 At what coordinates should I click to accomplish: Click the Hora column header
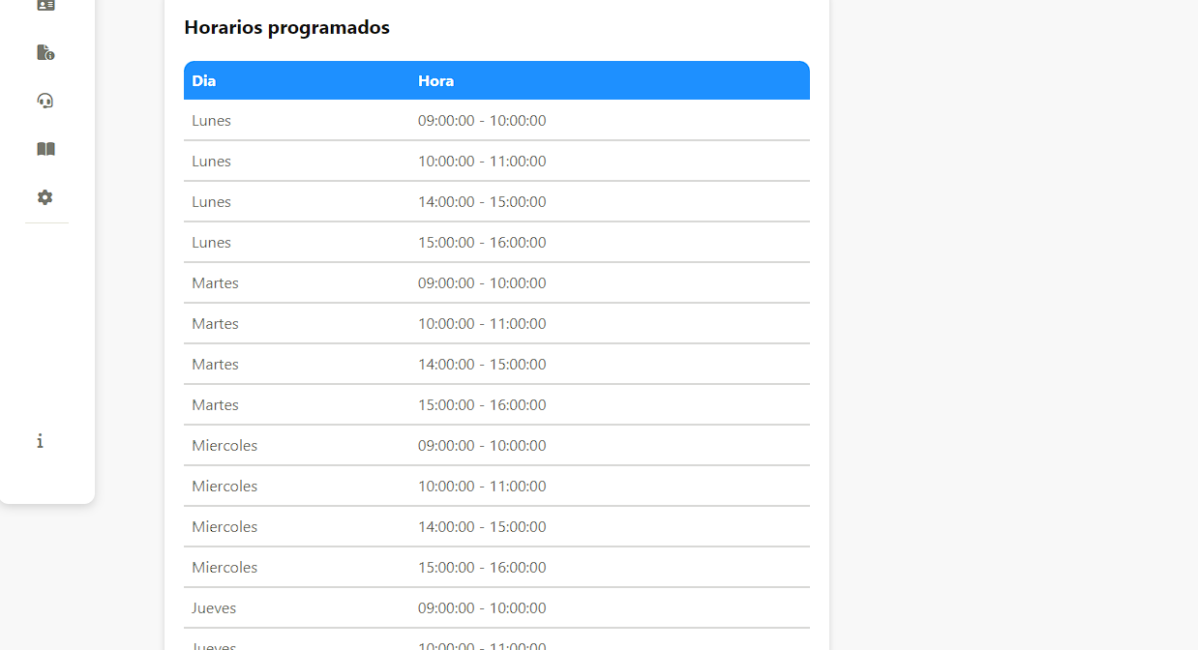coord(435,81)
